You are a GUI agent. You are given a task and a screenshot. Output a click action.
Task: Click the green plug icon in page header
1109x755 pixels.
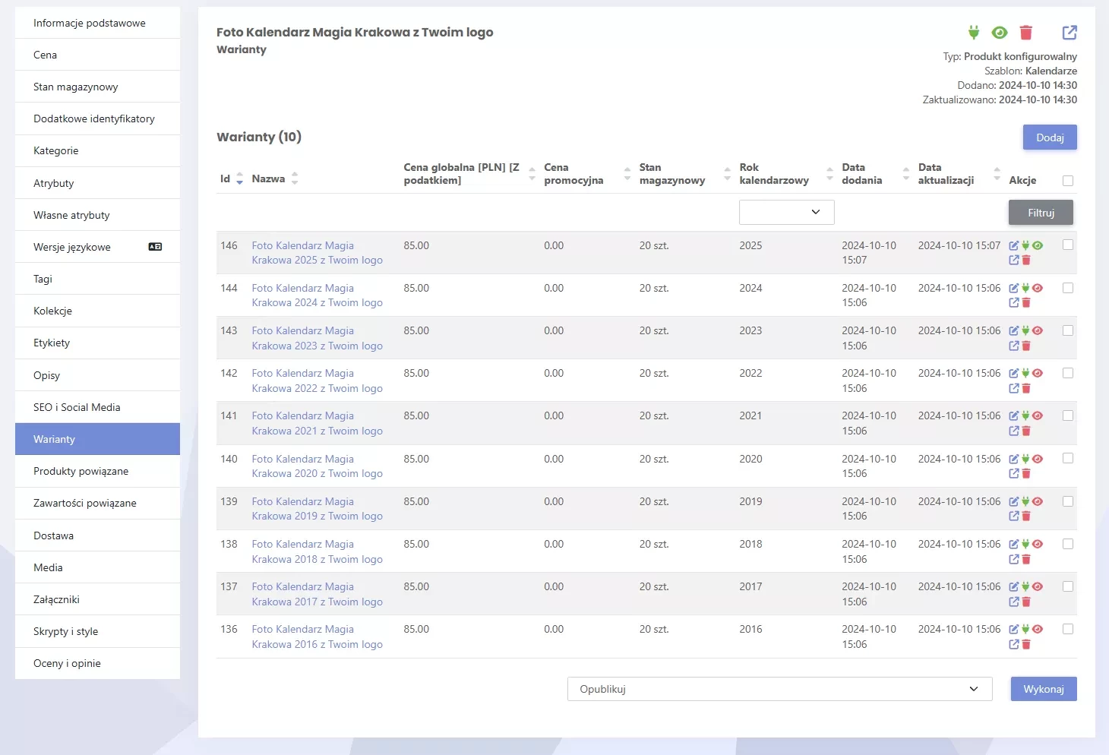(x=974, y=32)
